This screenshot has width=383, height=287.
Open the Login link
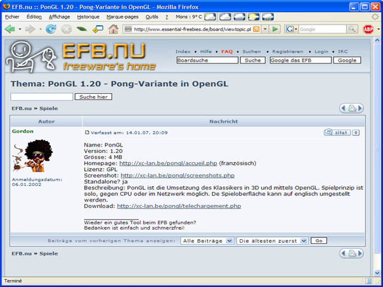(321, 51)
